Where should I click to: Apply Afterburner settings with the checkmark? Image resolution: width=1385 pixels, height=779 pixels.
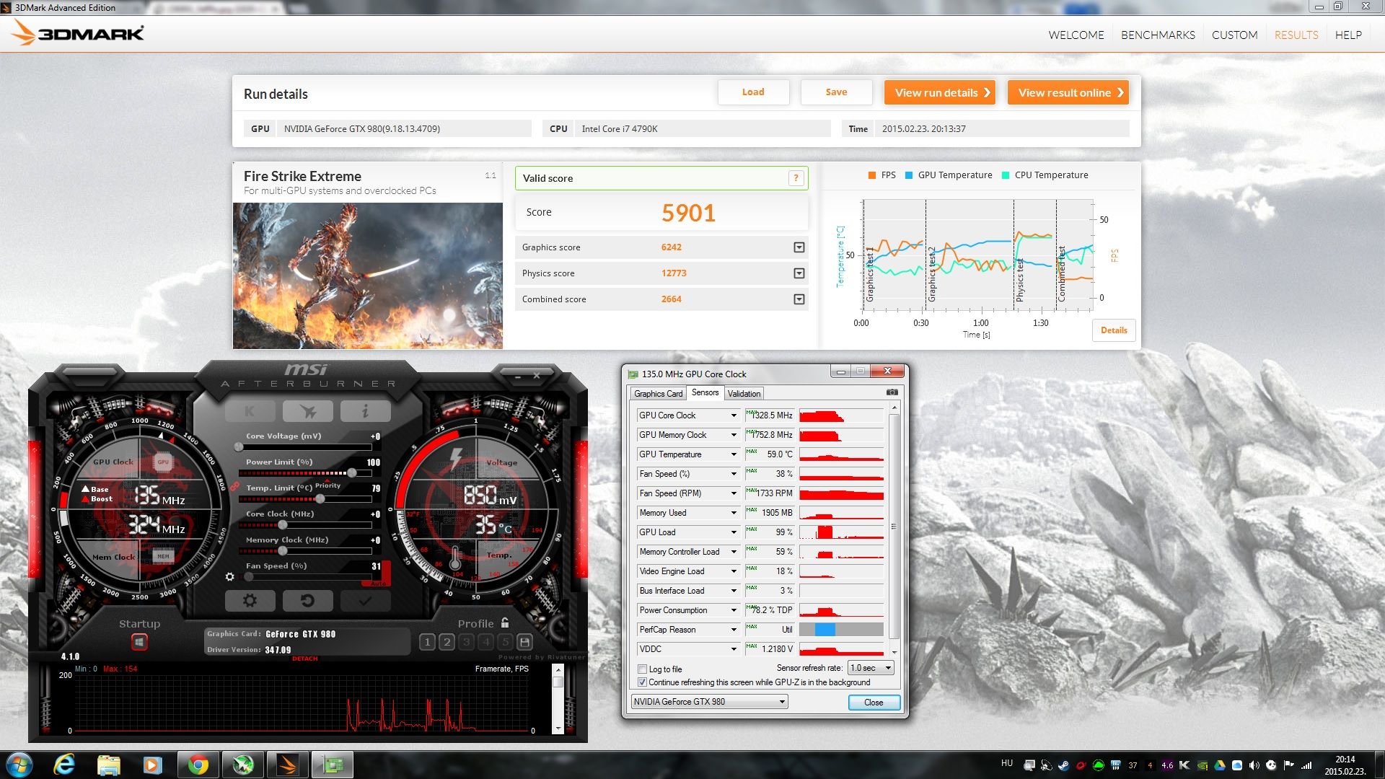click(366, 600)
